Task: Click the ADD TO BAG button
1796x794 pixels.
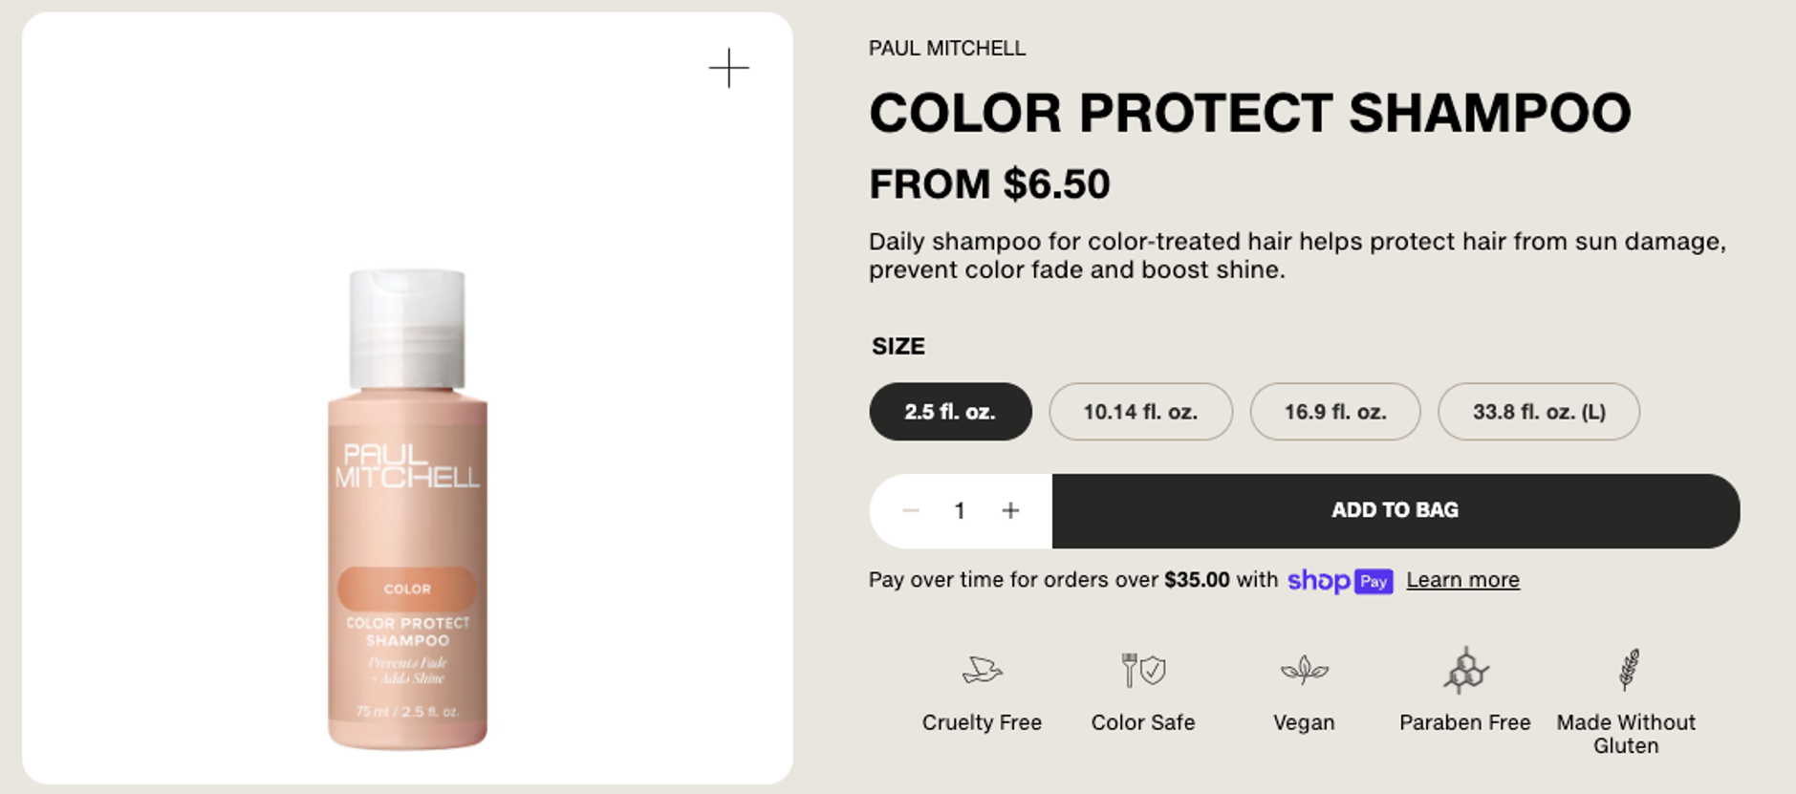Action: point(1394,510)
